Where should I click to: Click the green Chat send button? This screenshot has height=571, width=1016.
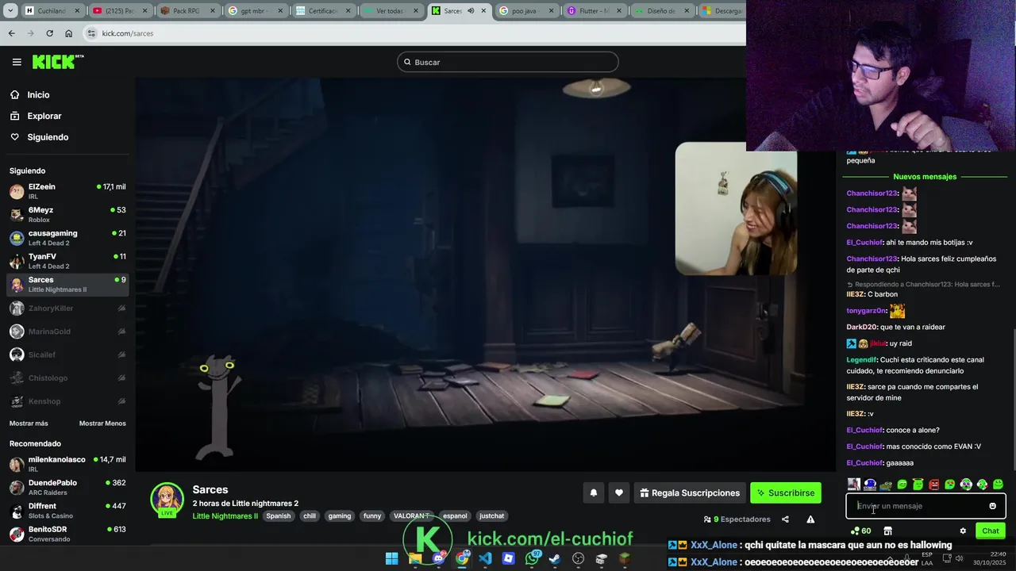991,531
